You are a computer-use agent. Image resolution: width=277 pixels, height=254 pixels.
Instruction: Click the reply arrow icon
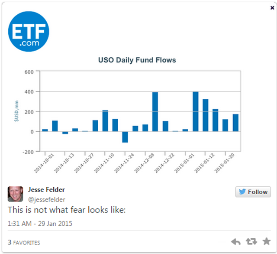click(x=236, y=241)
